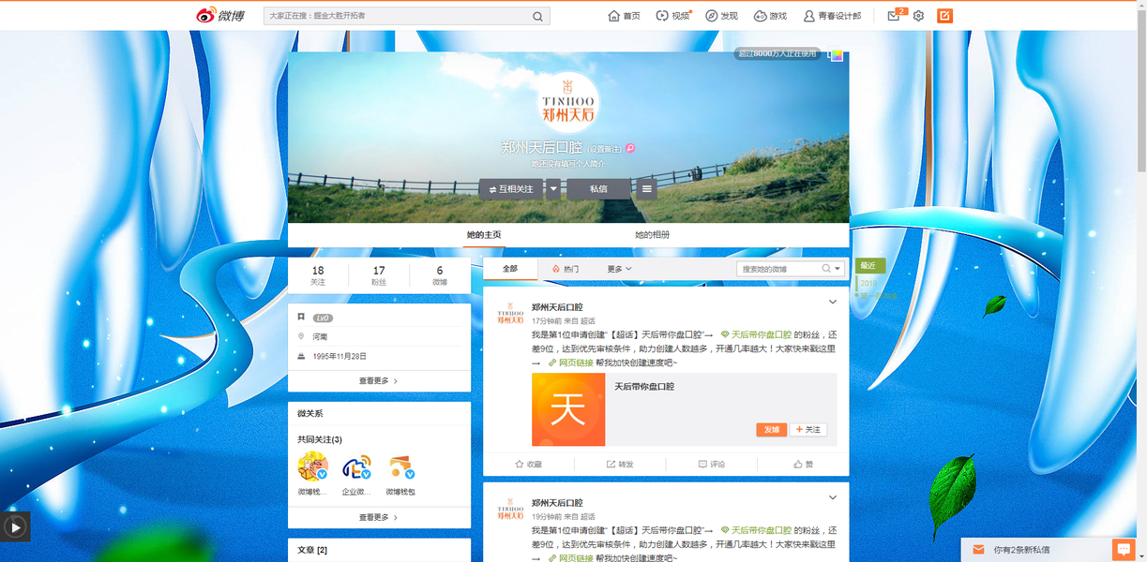
Task: Open the 网页链接 link in the 17分钟前 post
Action: pyautogui.click(x=570, y=362)
